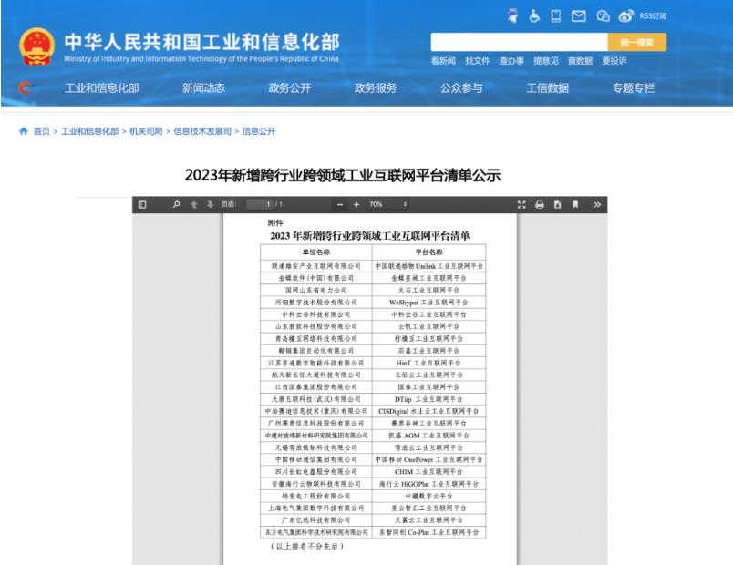Click the mail envelope icon
The image size is (733, 565).
click(579, 16)
